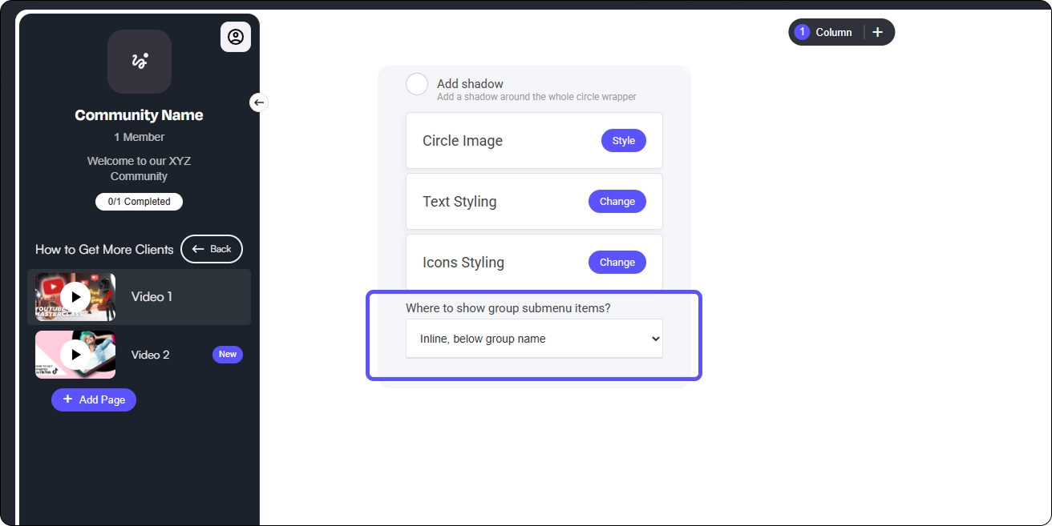Click the New badge on Video 2
Image resolution: width=1052 pixels, height=526 pixels.
(x=228, y=355)
